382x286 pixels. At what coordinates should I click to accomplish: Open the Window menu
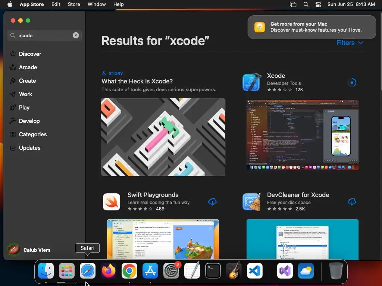tap(97, 4)
